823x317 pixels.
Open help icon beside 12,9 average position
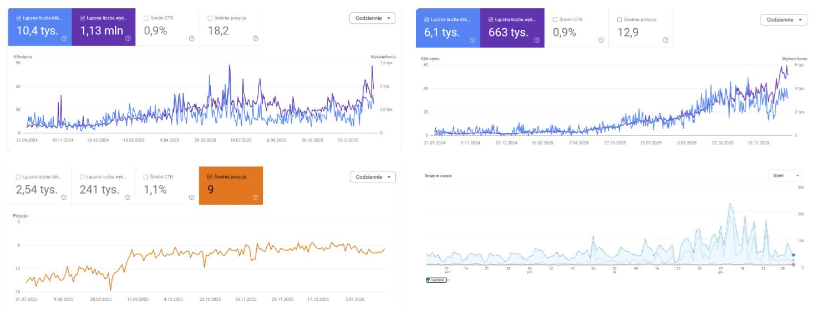click(x=665, y=40)
